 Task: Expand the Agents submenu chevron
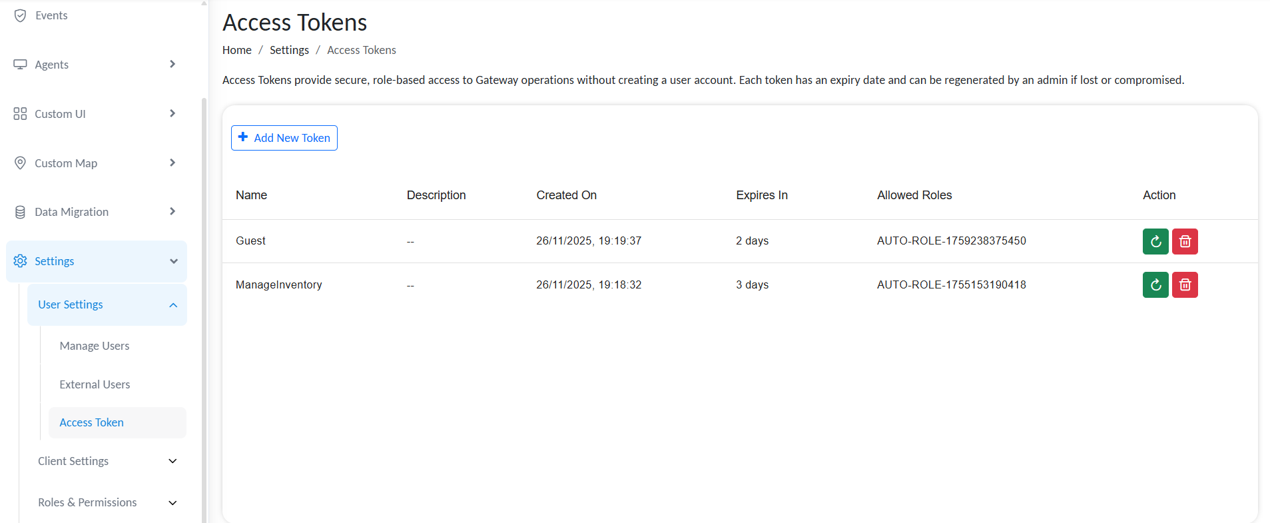(172, 65)
